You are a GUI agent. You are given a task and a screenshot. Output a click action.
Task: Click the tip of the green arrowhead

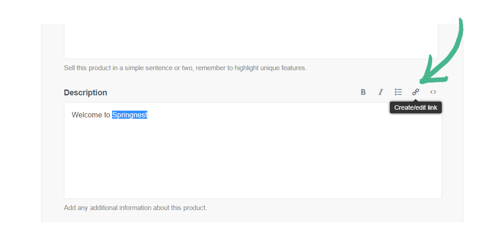pos(421,82)
